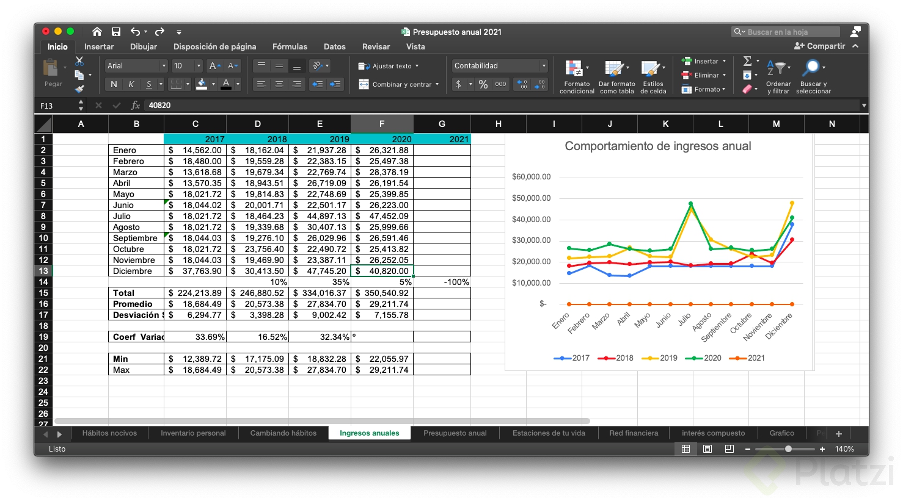The width and height of the screenshot is (903, 501).
Task: Open fill color dropdown arrow
Action: tap(213, 84)
